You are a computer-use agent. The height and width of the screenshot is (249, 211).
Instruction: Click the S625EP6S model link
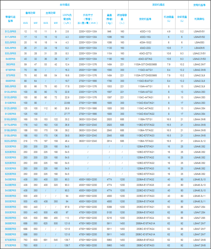(x=11, y=218)
